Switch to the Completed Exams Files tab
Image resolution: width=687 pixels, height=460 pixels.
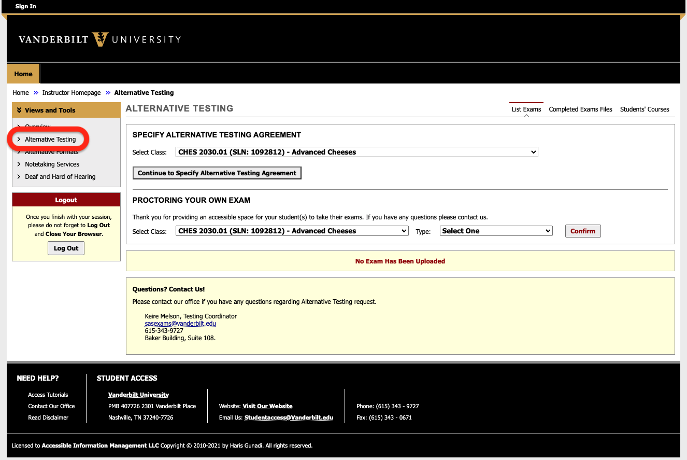[x=580, y=109]
